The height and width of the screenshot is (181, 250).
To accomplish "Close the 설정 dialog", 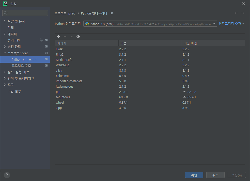I will pos(244,4).
